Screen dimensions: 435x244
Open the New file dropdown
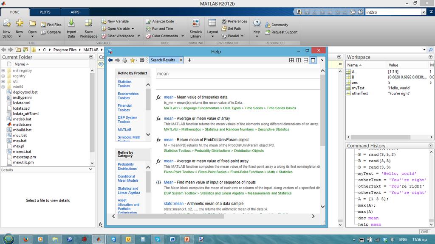[20, 36]
